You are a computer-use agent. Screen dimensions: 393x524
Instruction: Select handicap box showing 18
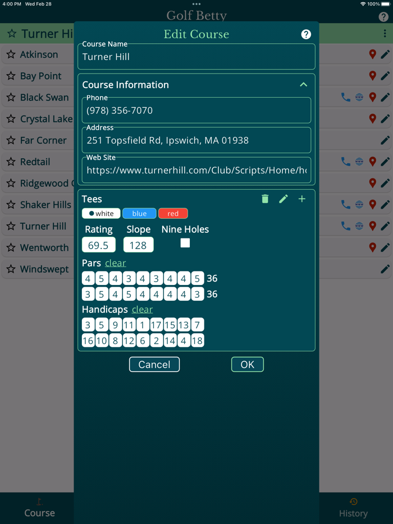pyautogui.click(x=197, y=340)
